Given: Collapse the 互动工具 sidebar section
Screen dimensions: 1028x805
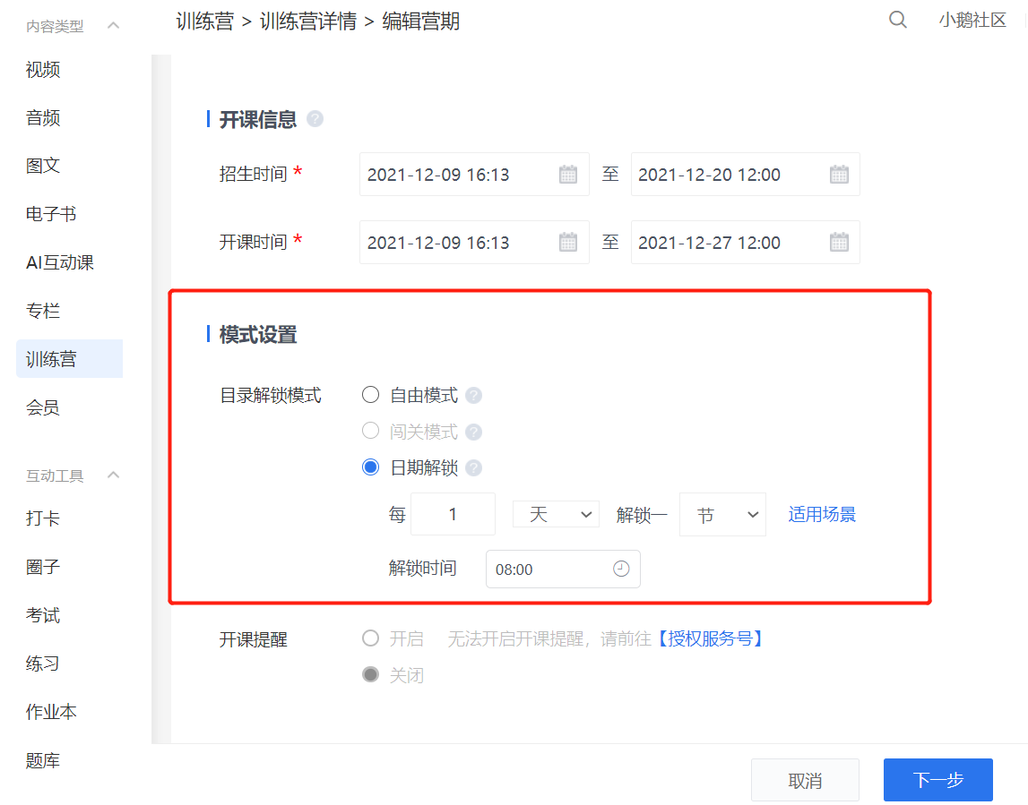Looking at the screenshot, I should [x=114, y=475].
